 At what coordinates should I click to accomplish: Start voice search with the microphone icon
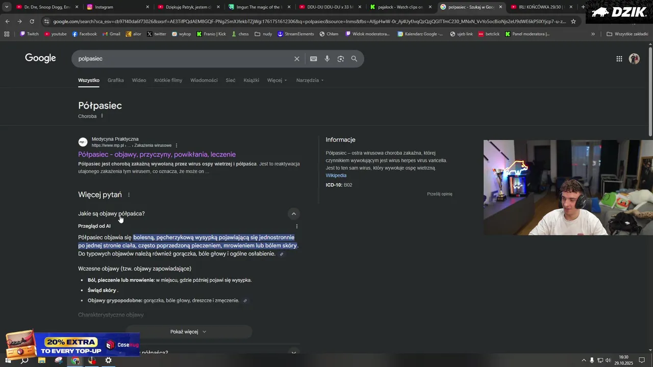click(327, 59)
